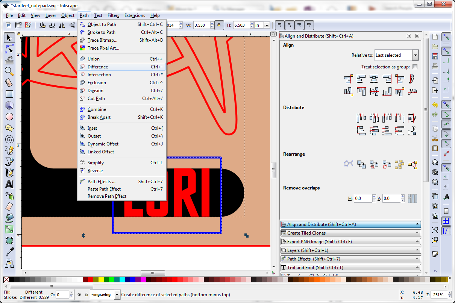
Task: Toggle snap to guides button
Action: click(446, 231)
